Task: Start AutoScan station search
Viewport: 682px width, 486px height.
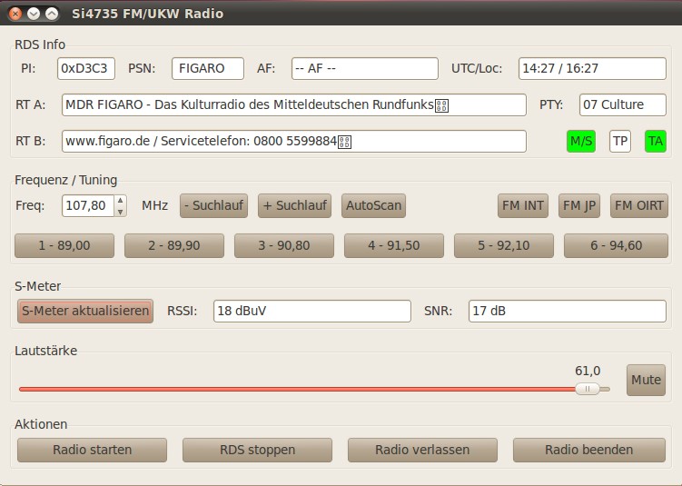Action: (373, 205)
